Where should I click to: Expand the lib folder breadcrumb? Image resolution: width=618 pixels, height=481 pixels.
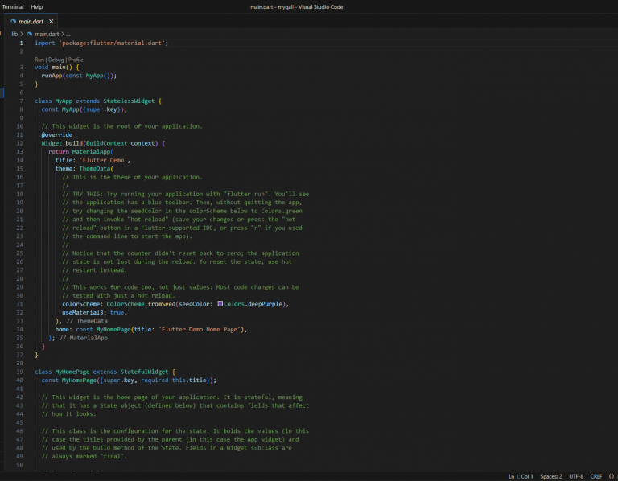pos(14,34)
